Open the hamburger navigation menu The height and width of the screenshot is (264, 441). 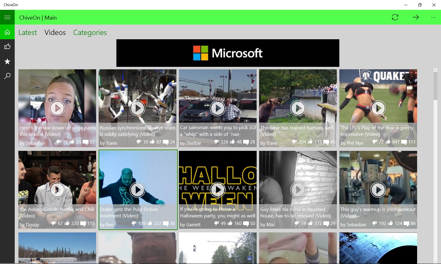[7, 17]
